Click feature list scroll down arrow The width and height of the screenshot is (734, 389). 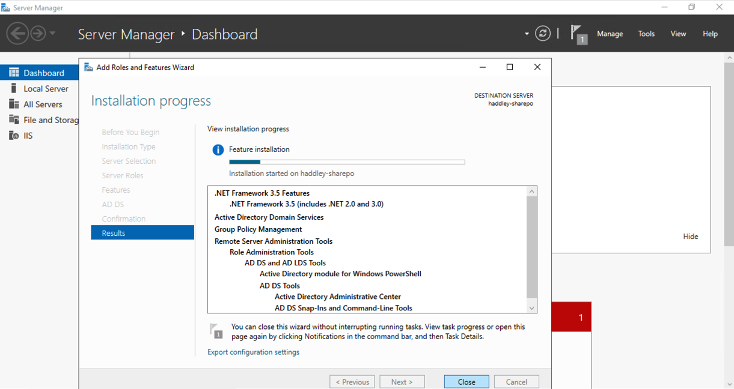click(531, 308)
